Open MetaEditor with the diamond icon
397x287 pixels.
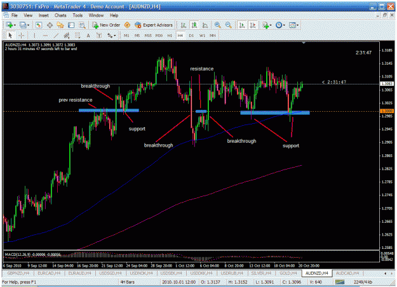[127, 25]
